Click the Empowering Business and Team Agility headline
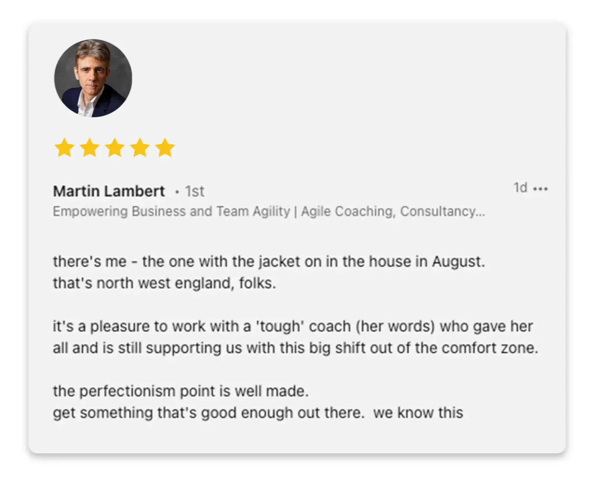The image size is (596, 478). 171,211
